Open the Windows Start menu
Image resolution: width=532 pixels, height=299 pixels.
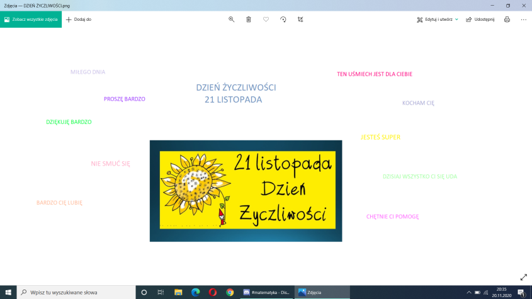pos(8,292)
